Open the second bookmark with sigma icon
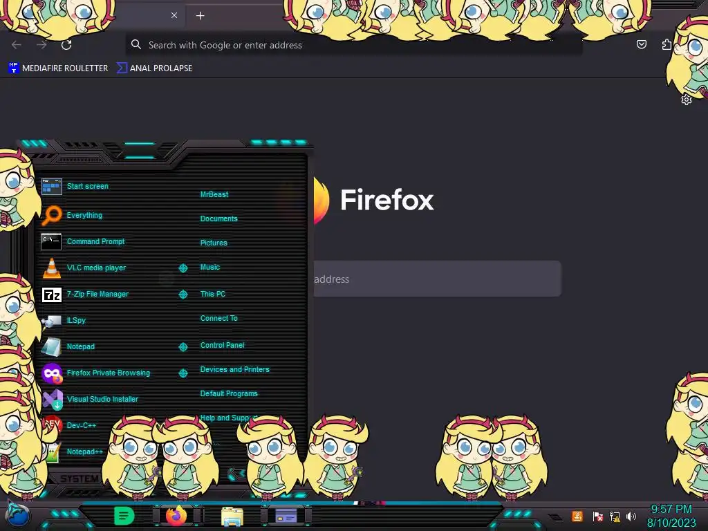The height and width of the screenshot is (531, 708). [154, 68]
